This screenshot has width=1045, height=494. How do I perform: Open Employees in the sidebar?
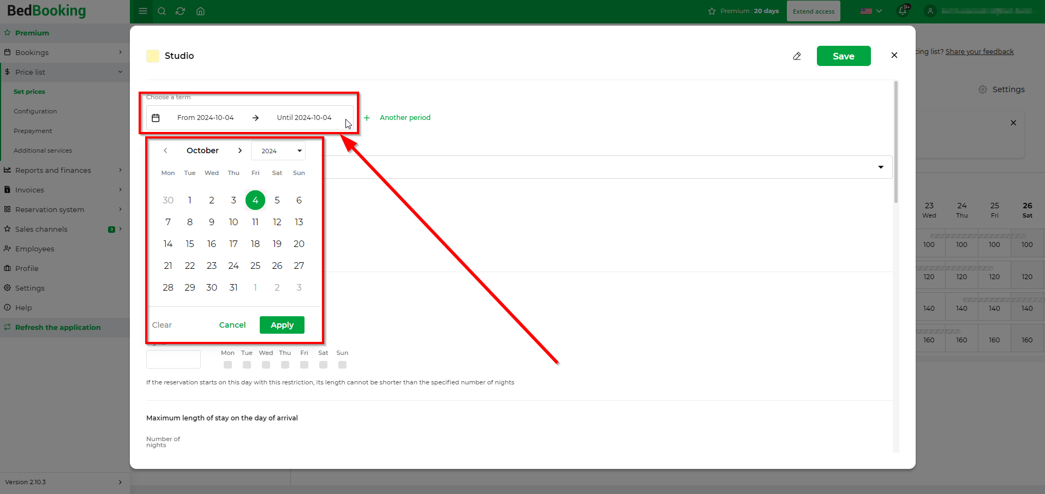pos(64,249)
